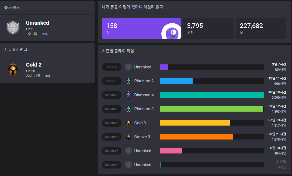The width and height of the screenshot is (292, 176).
Task: Click the green Season 8 playtime bar
Action: (212, 109)
